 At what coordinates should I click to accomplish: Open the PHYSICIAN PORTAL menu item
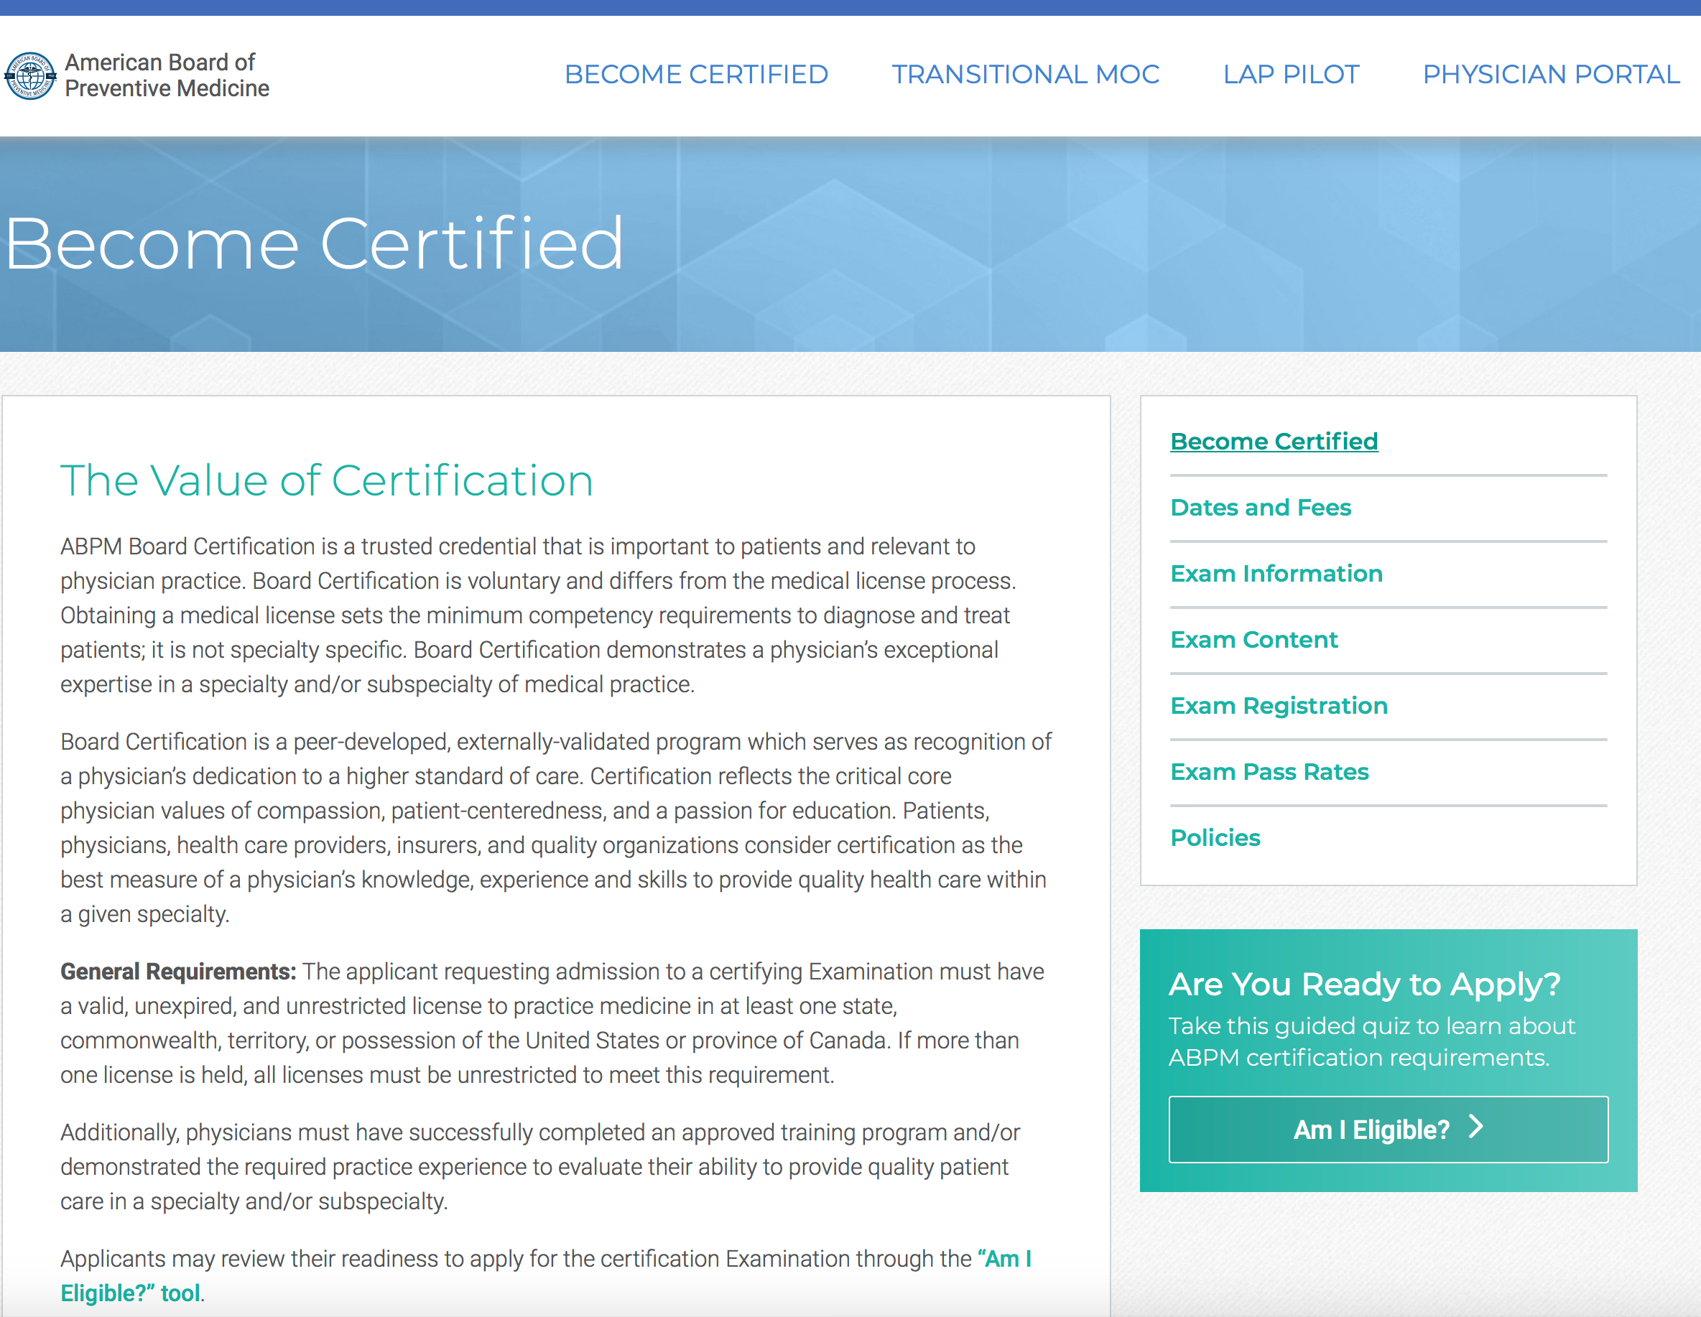pyautogui.click(x=1551, y=74)
